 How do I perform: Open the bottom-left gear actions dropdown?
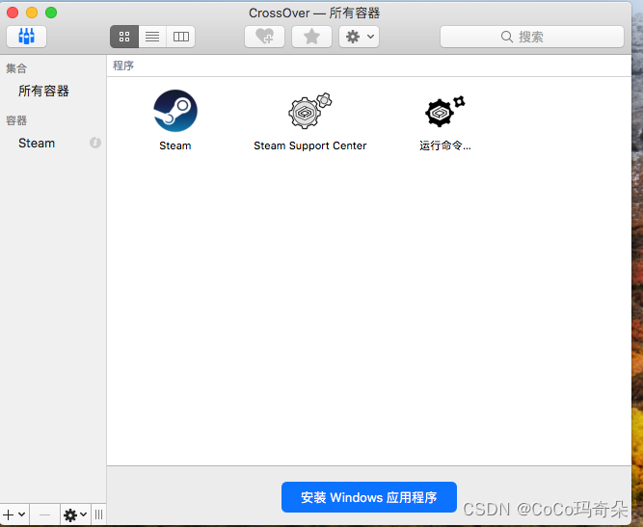(x=75, y=514)
